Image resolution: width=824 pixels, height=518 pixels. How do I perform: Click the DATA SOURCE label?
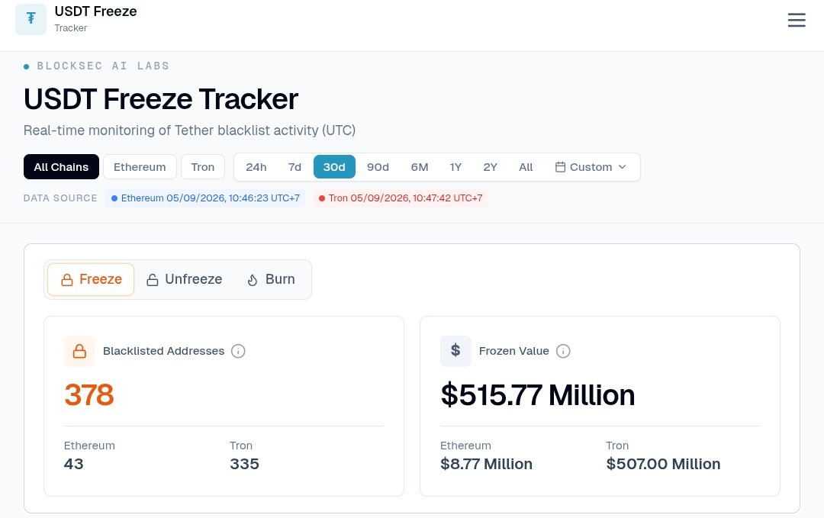(60, 198)
